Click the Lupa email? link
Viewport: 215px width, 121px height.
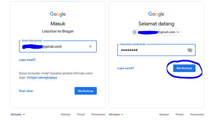(27, 60)
